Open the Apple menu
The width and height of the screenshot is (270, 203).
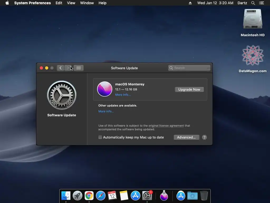click(7, 3)
